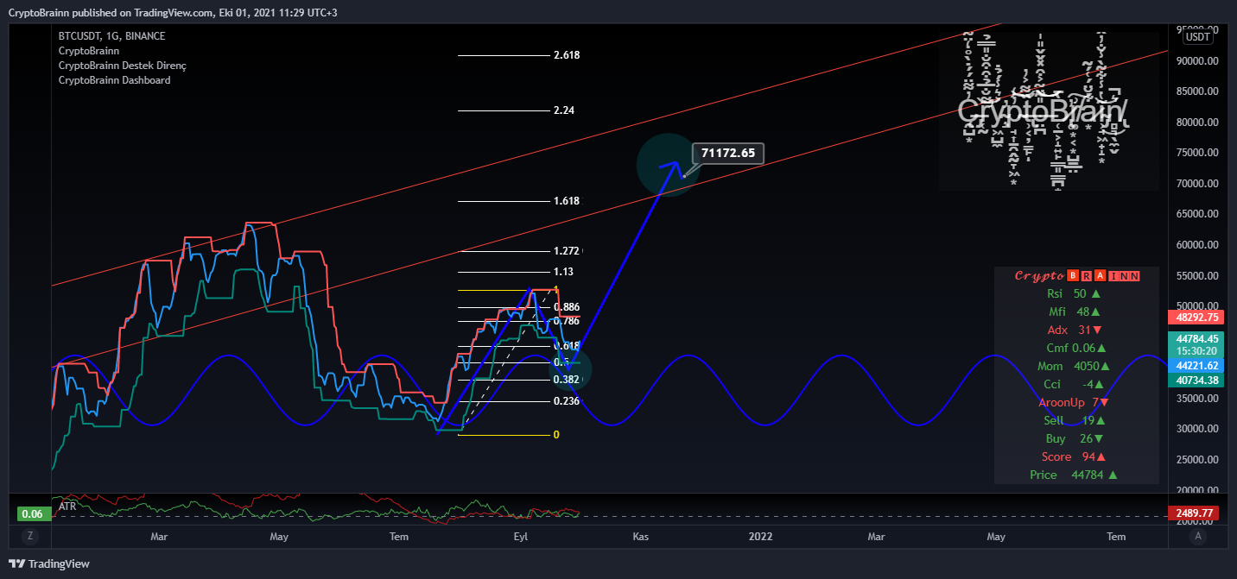1237x579 pixels.
Task: Click the yellow 0 Fibonacci base label
Action: [556, 435]
